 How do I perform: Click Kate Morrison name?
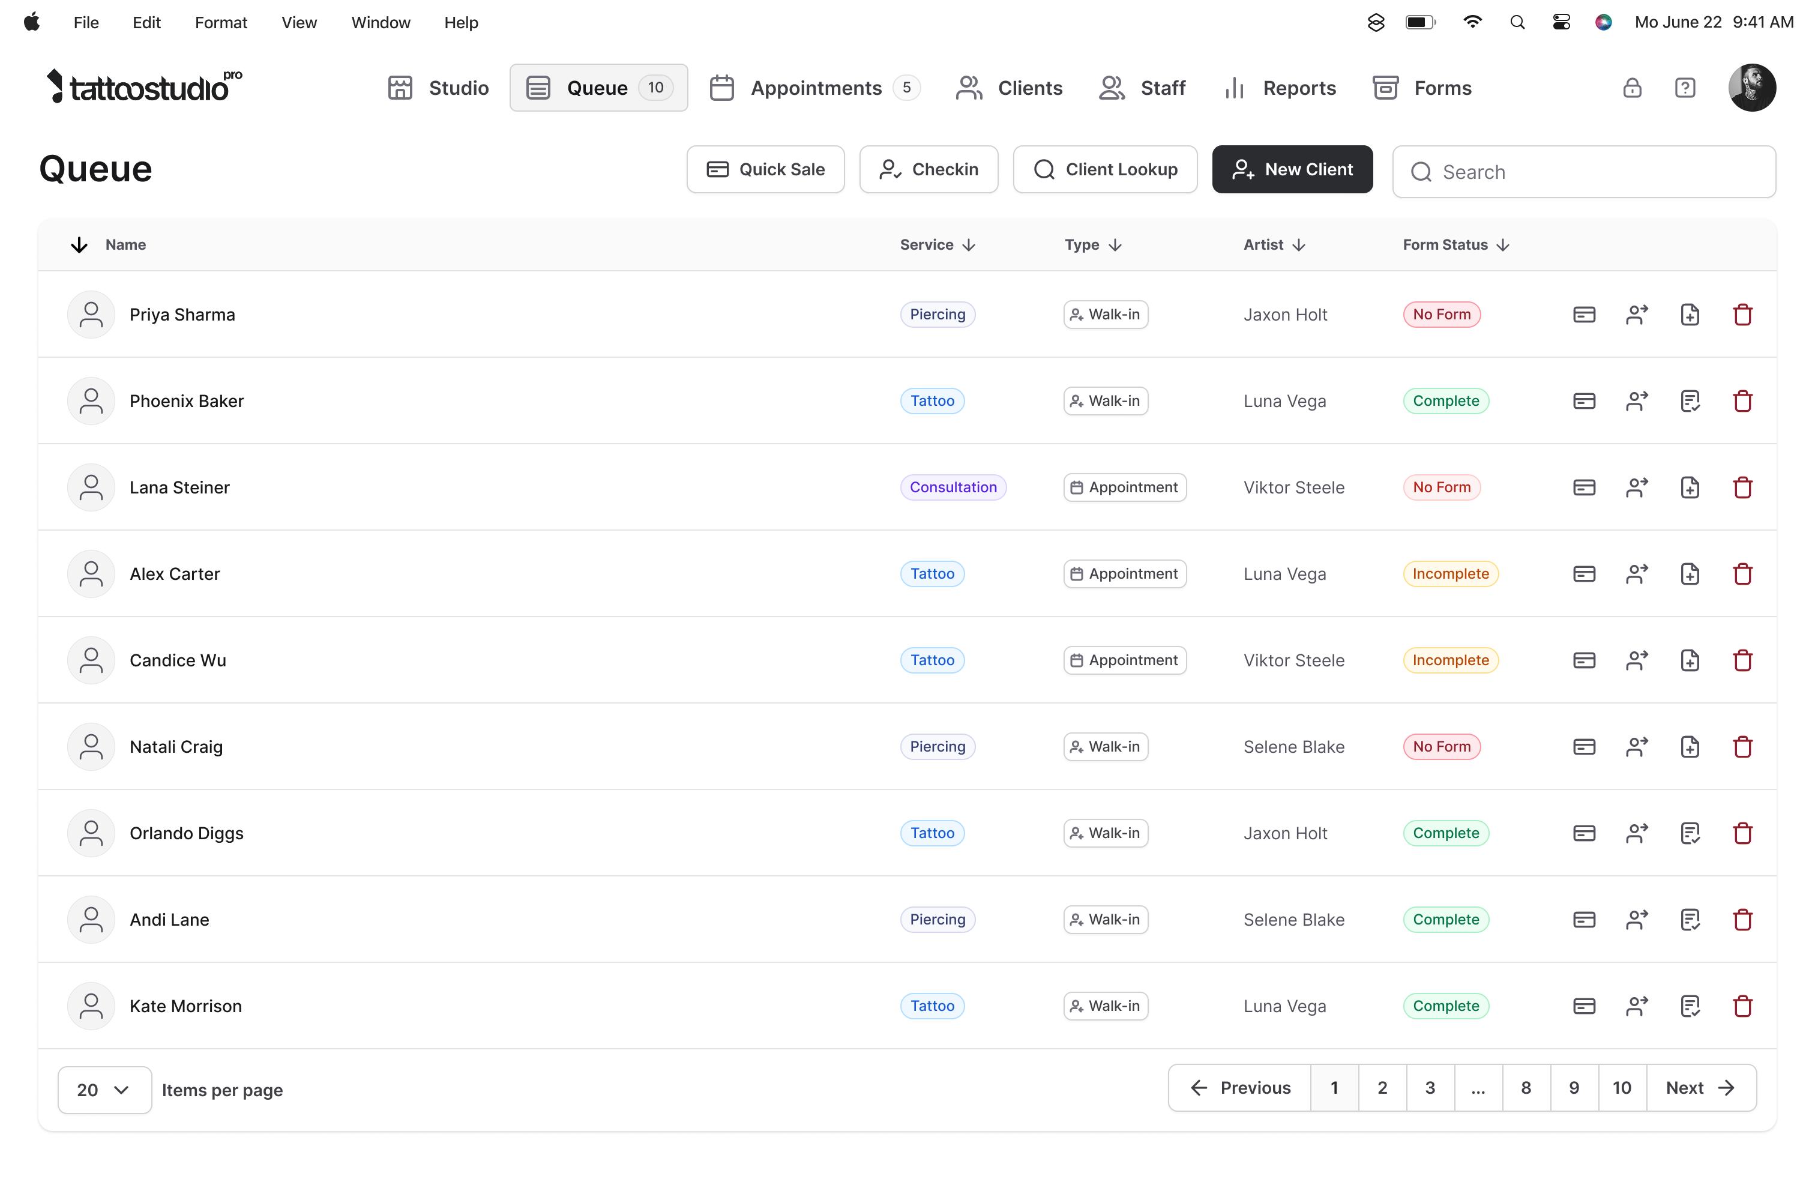tap(185, 1006)
